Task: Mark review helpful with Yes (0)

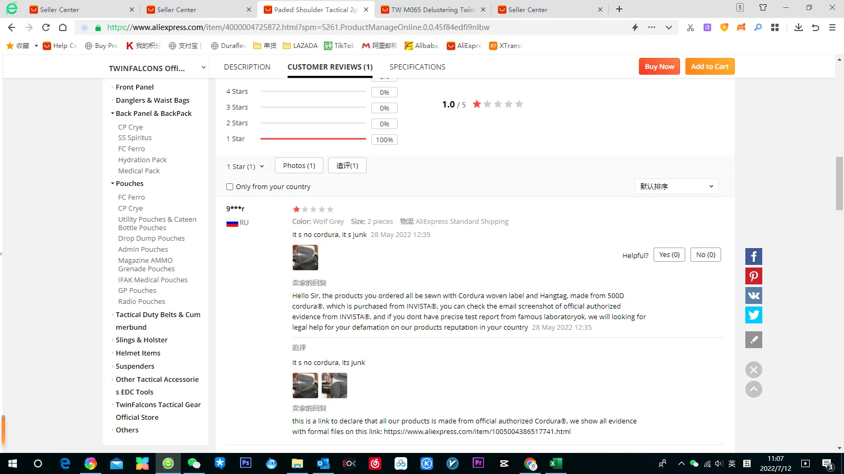Action: [x=669, y=255]
